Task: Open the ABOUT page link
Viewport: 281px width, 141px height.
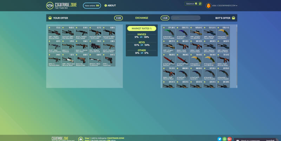Action: pos(112,6)
